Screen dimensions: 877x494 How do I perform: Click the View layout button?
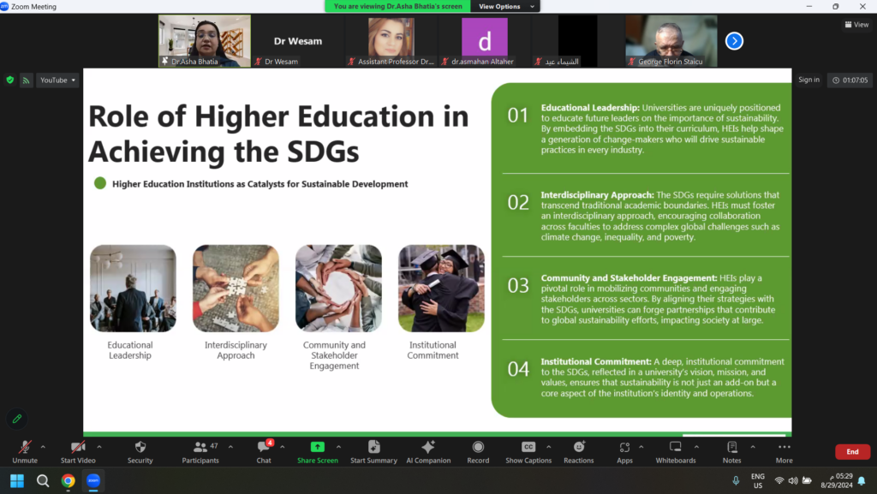click(x=856, y=25)
